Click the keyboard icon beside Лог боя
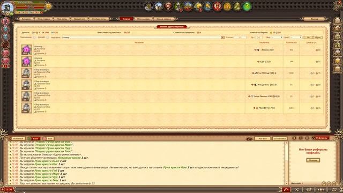Screen dimensions: 343x193 [249, 138]
